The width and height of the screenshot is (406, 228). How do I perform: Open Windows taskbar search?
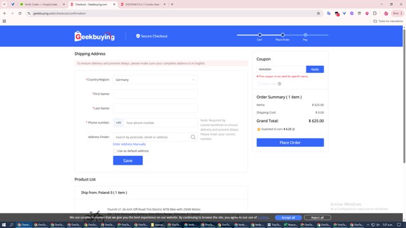11,225
